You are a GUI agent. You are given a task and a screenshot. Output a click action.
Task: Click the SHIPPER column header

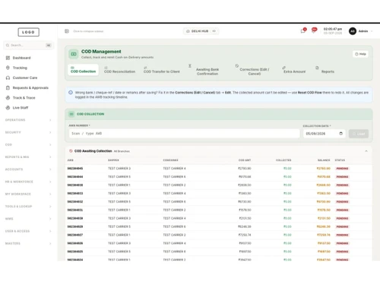tap(113, 160)
